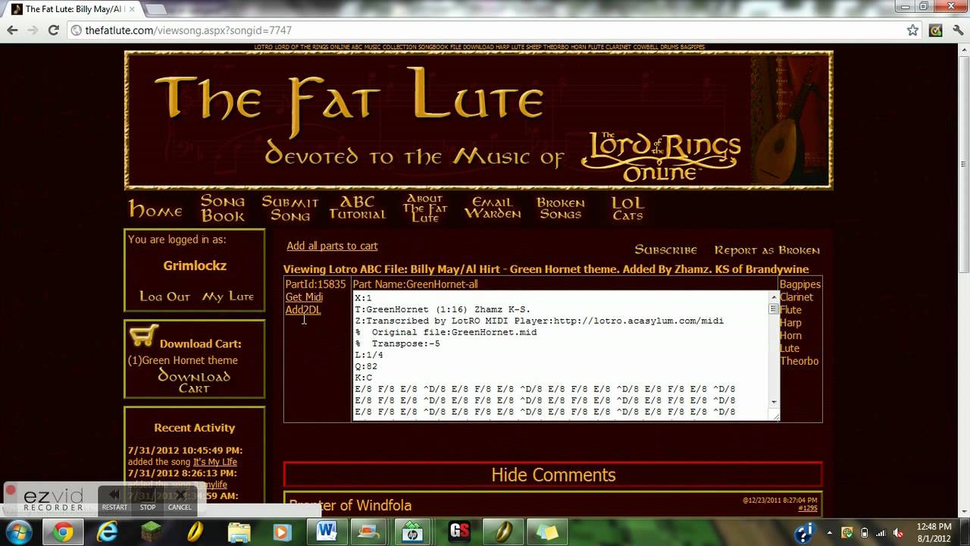Go back using the browser back arrow
Image resolution: width=970 pixels, height=546 pixels.
click(x=12, y=30)
